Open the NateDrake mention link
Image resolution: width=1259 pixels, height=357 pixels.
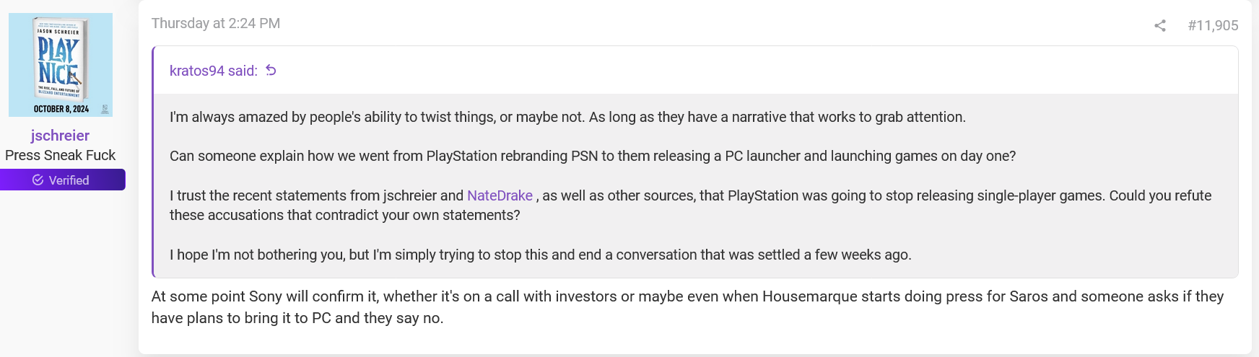500,195
